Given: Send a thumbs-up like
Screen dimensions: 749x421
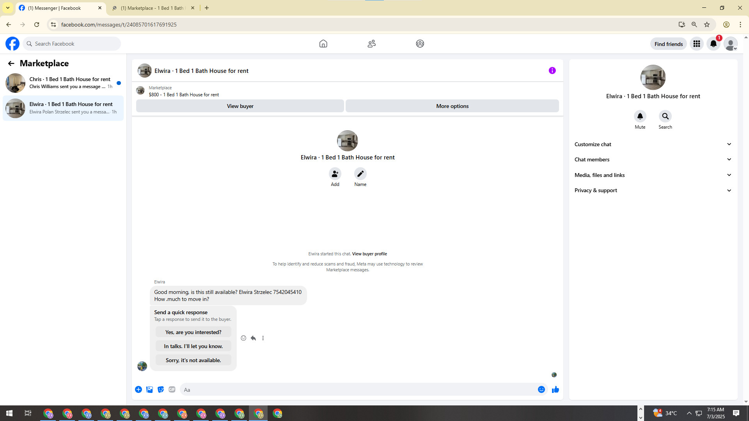Looking at the screenshot, I should coord(555,389).
